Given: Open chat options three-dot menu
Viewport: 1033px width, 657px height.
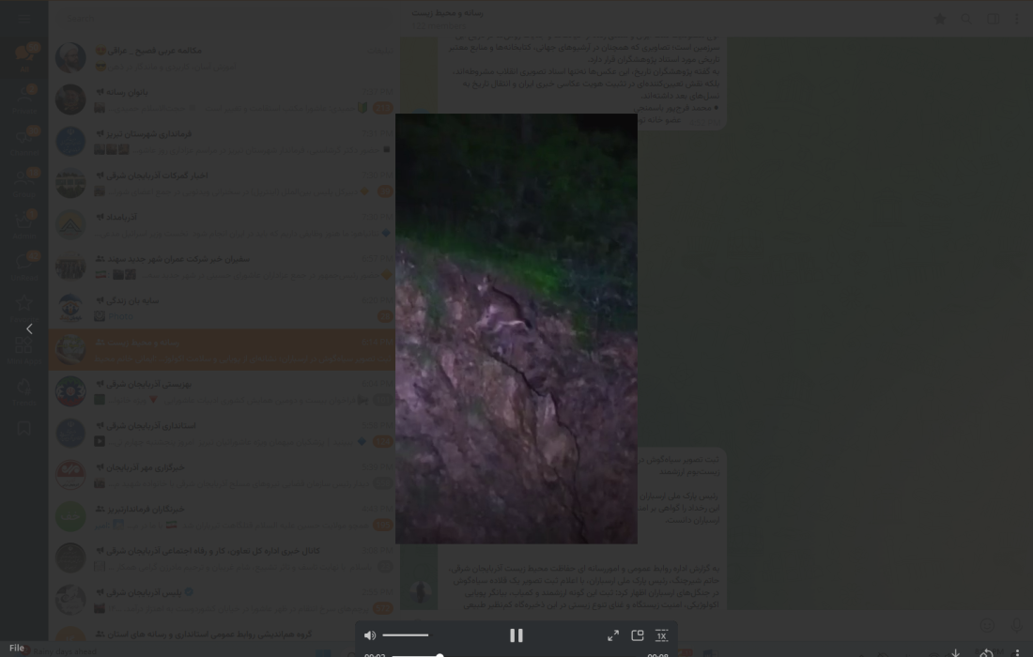Looking at the screenshot, I should pos(1017,19).
